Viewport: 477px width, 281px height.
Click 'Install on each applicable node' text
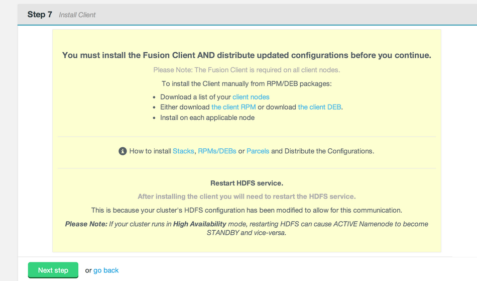[x=207, y=118]
